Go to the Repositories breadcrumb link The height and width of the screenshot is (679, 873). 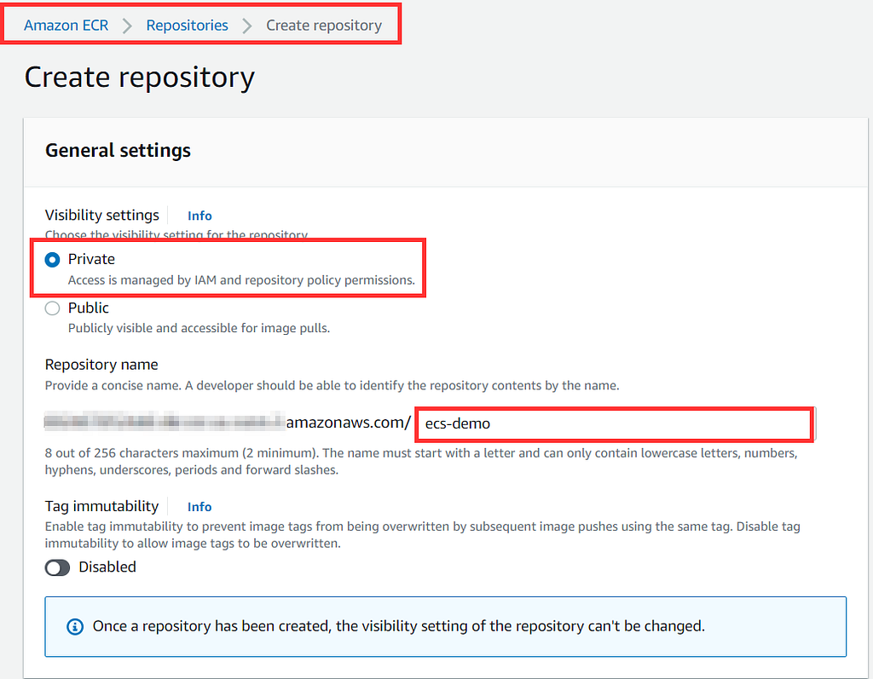[x=187, y=25]
